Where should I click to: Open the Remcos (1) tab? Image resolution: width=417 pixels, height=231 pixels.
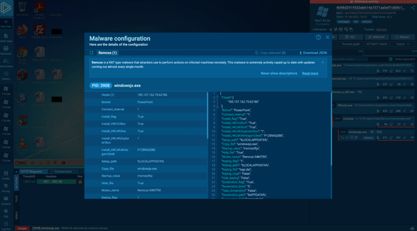pyautogui.click(x=108, y=53)
